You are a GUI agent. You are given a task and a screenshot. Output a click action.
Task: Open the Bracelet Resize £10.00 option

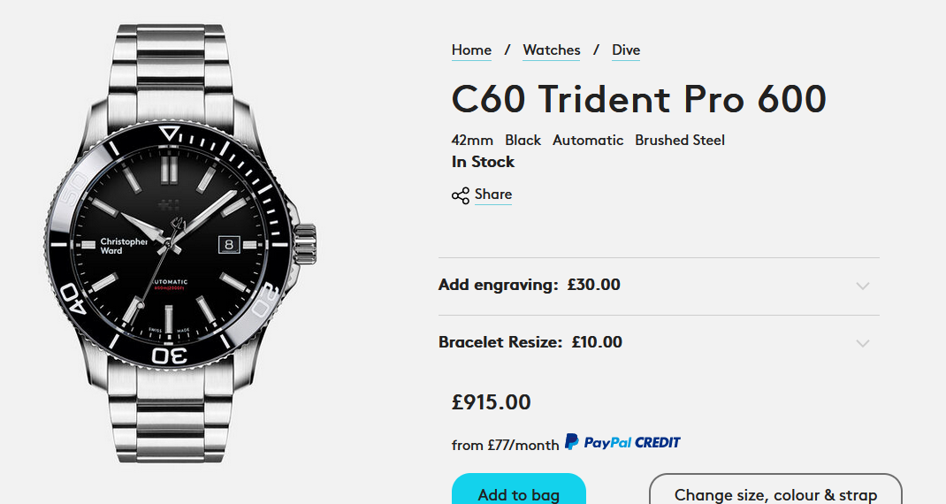[x=530, y=342]
